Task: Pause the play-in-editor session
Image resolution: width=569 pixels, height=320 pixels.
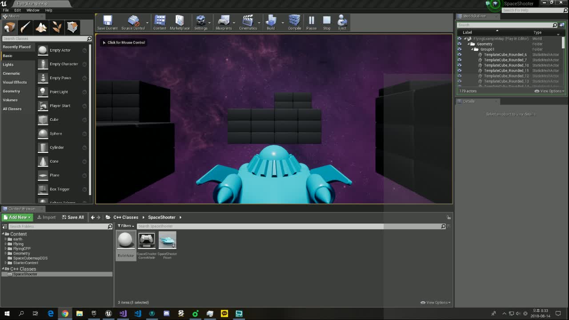Action: pyautogui.click(x=311, y=23)
